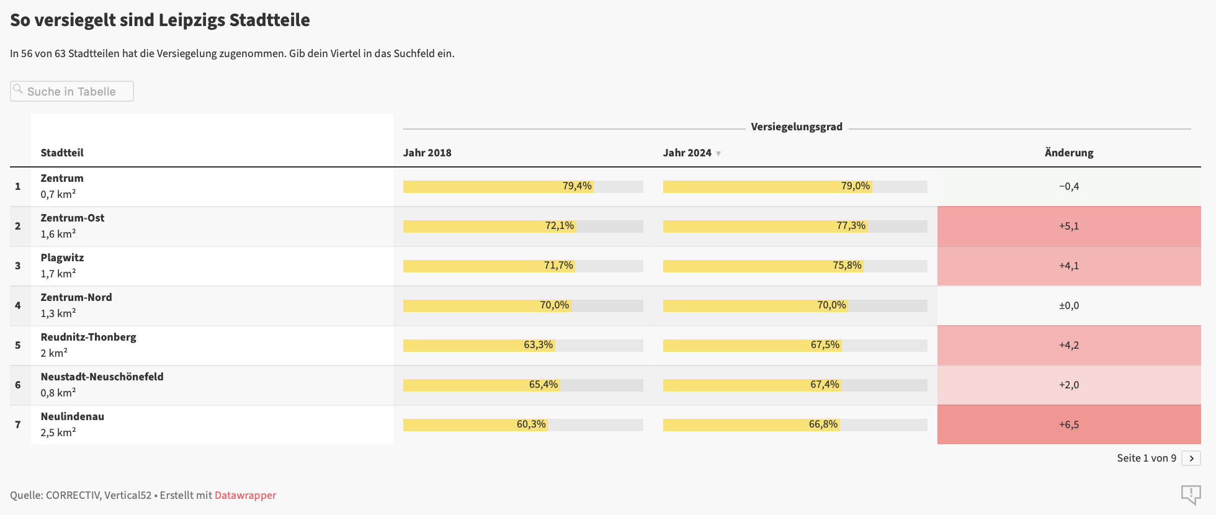
Task: Click the Seite 1 von 9 label
Action: (x=1146, y=458)
